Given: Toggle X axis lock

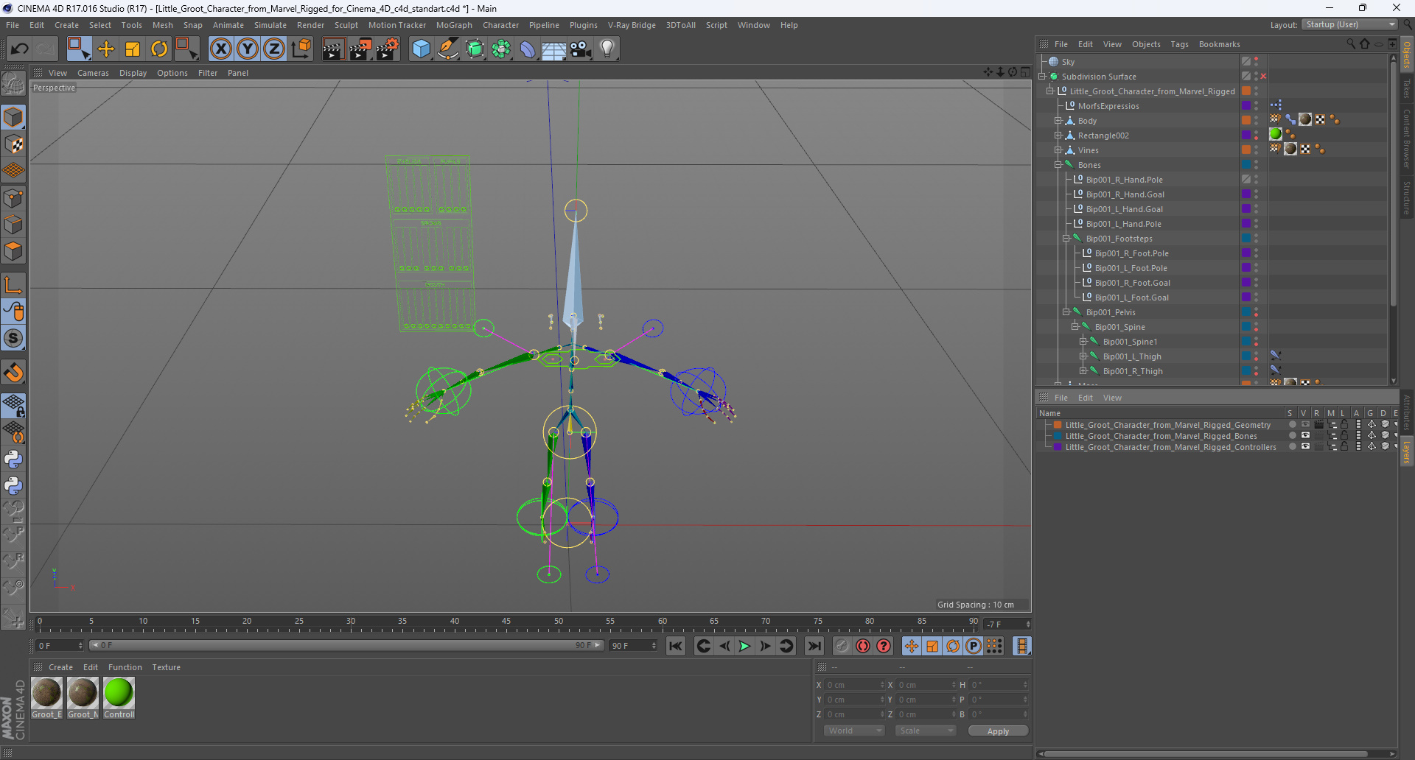Looking at the screenshot, I should [220, 49].
